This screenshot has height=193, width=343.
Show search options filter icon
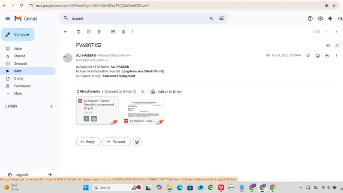point(221,18)
